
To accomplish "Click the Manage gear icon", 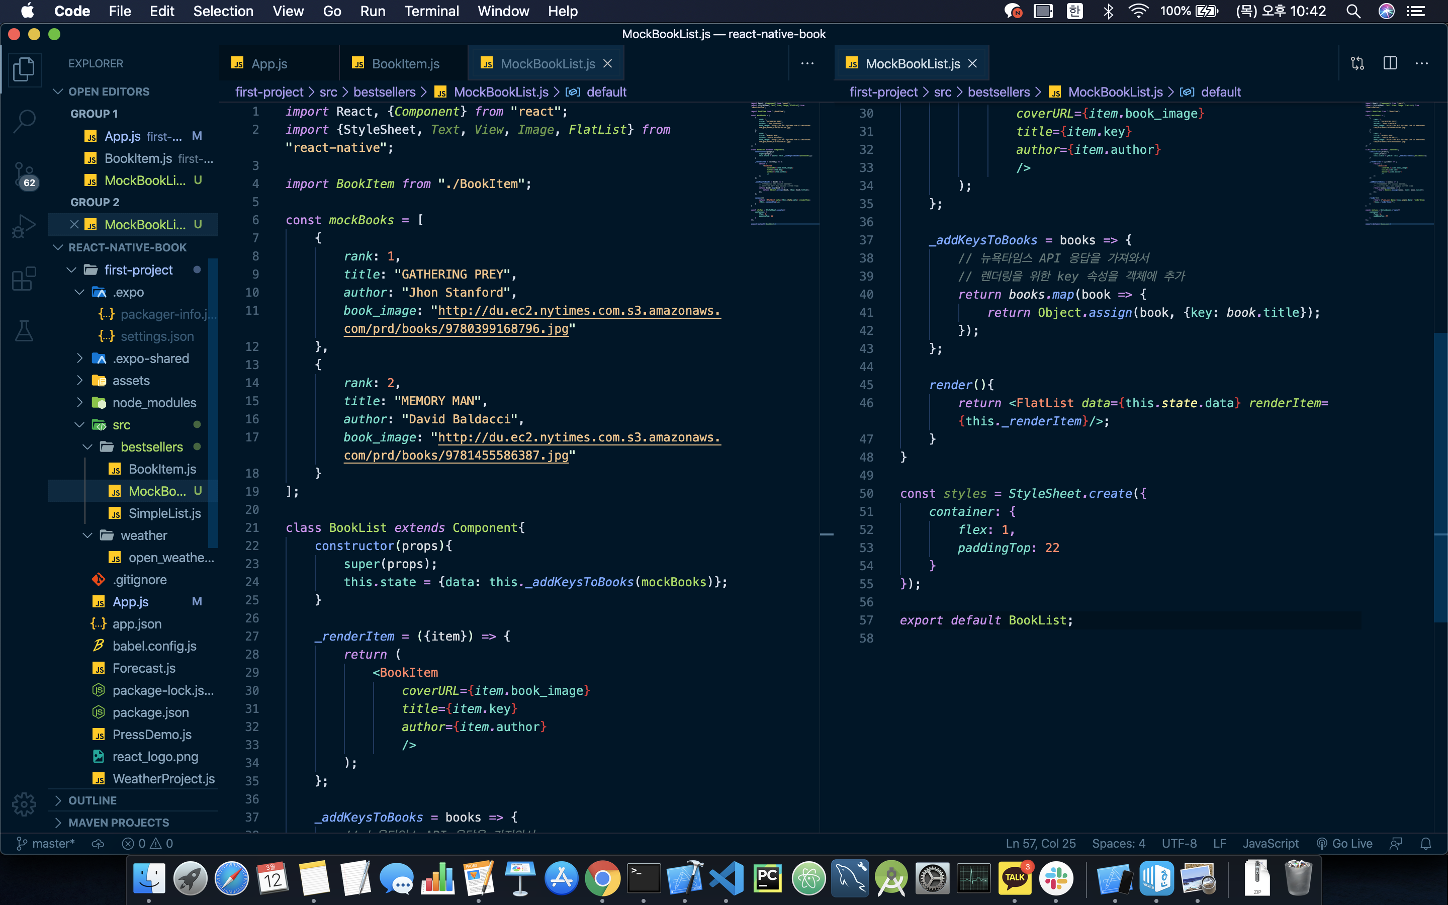I will 24,804.
